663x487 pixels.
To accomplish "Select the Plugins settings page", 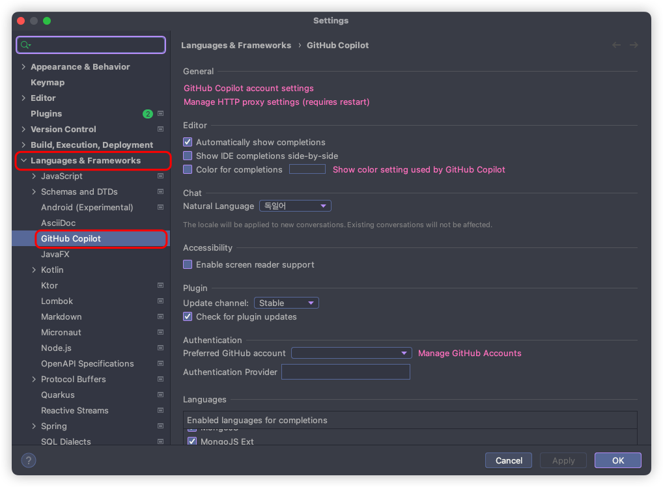I will point(46,114).
